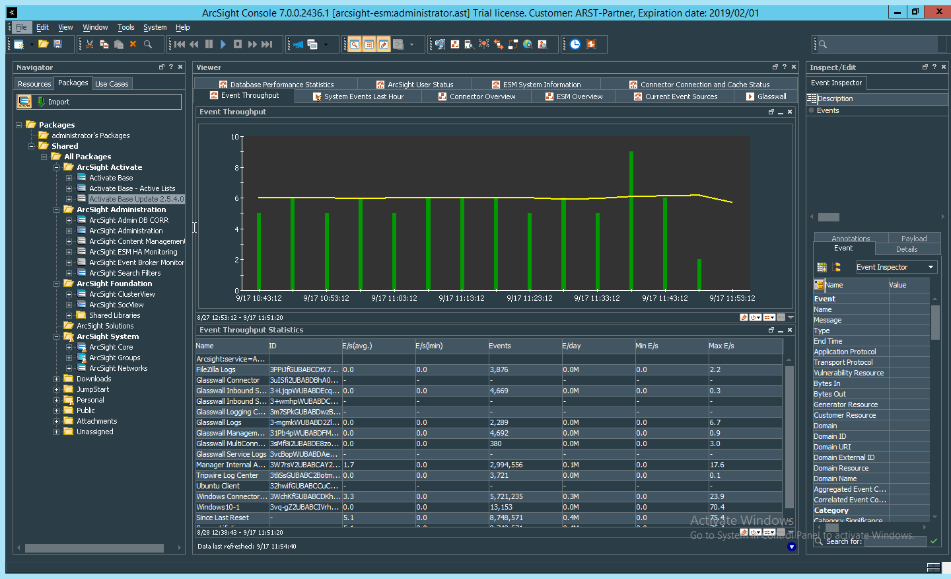Click the orange delete X toolbar icon
Screen dimensions: 951x579
(x=133, y=44)
